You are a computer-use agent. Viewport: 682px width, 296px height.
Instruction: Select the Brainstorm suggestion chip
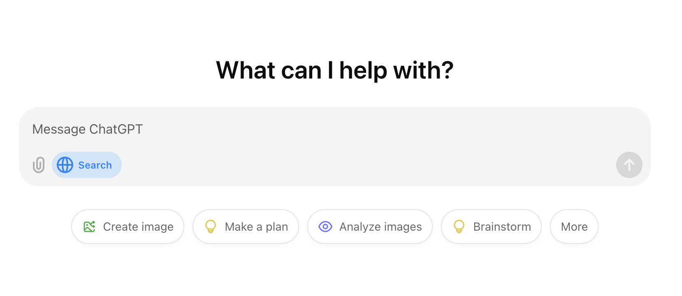click(x=492, y=227)
